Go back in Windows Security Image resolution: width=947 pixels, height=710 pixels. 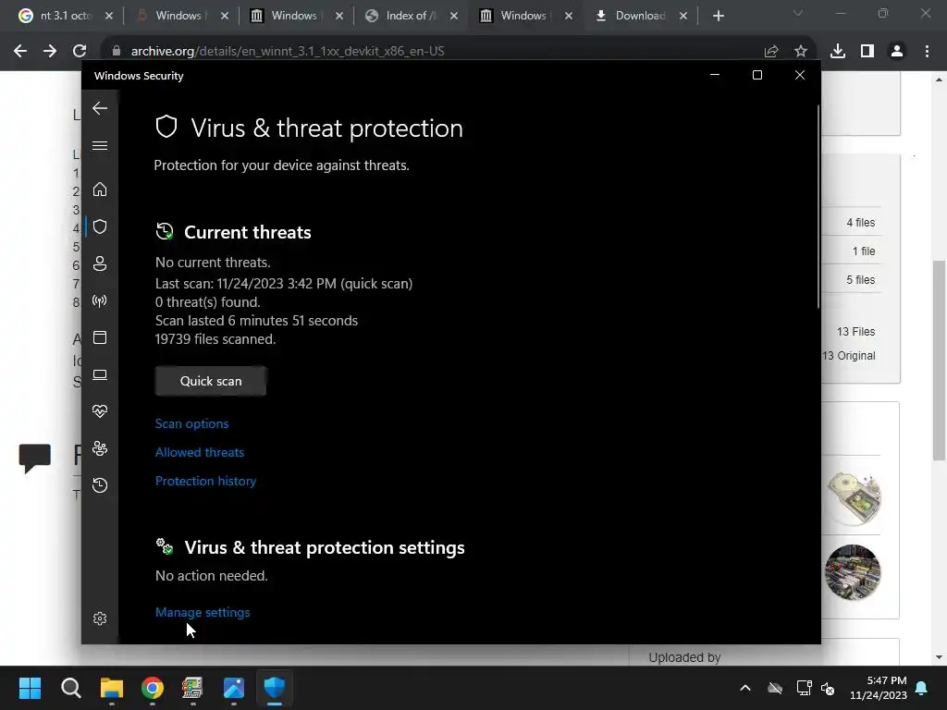100,109
